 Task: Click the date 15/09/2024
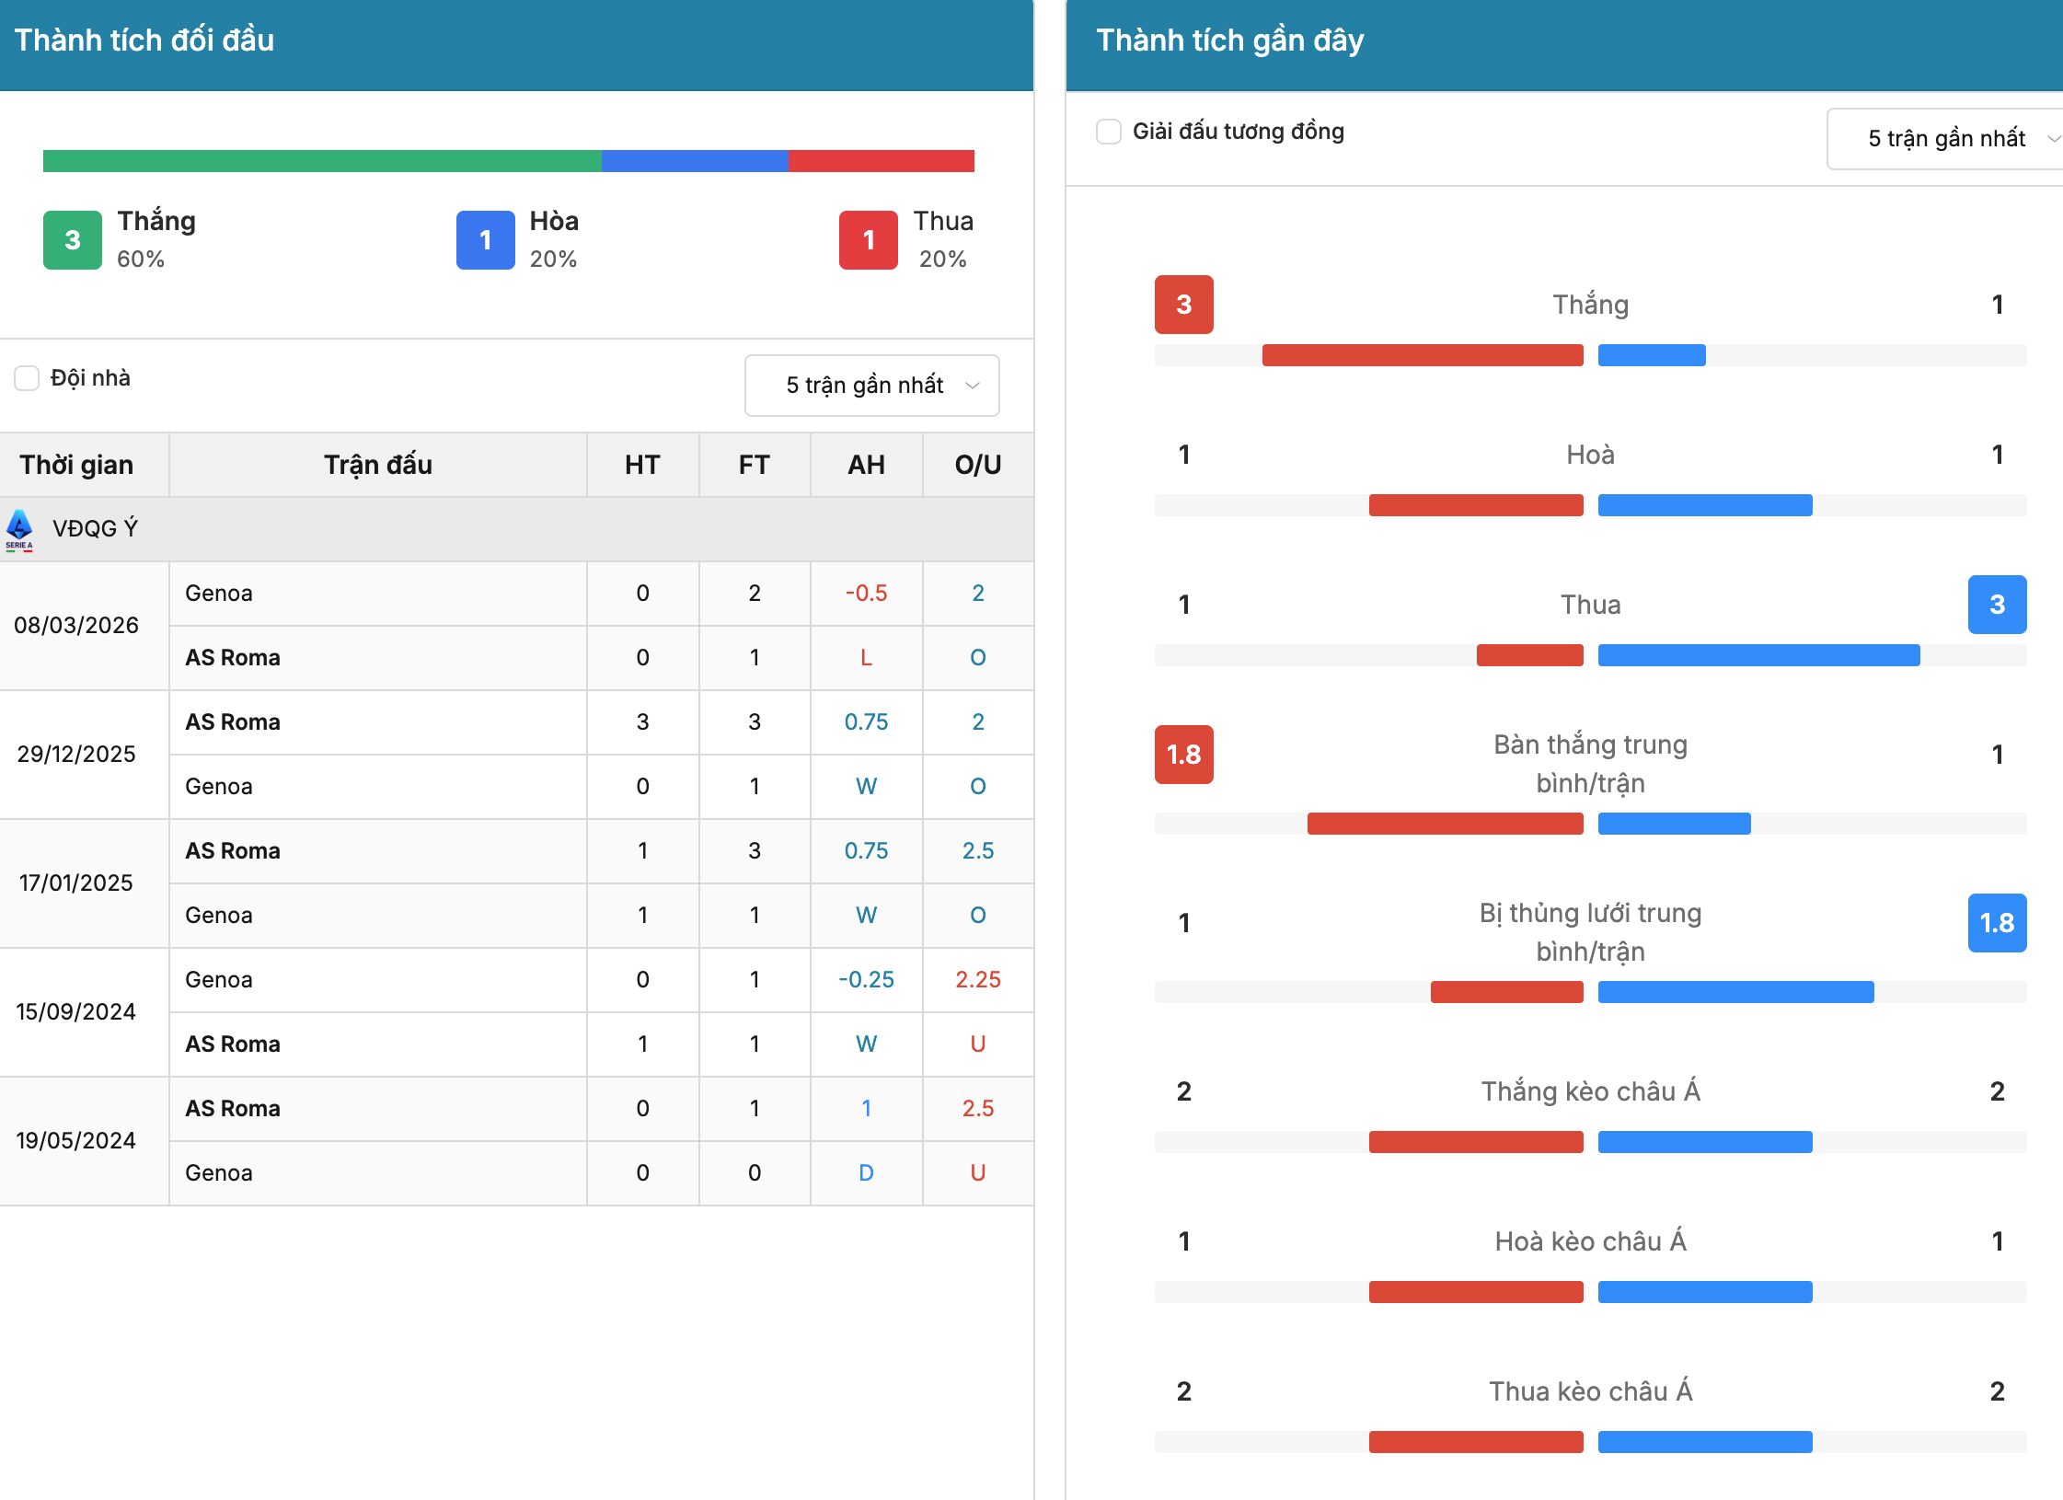point(76,1012)
